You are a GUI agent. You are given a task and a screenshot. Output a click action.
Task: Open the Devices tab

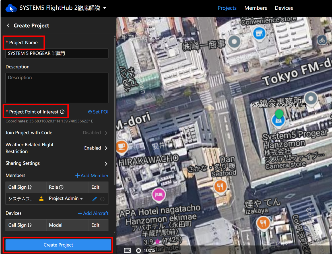click(284, 8)
